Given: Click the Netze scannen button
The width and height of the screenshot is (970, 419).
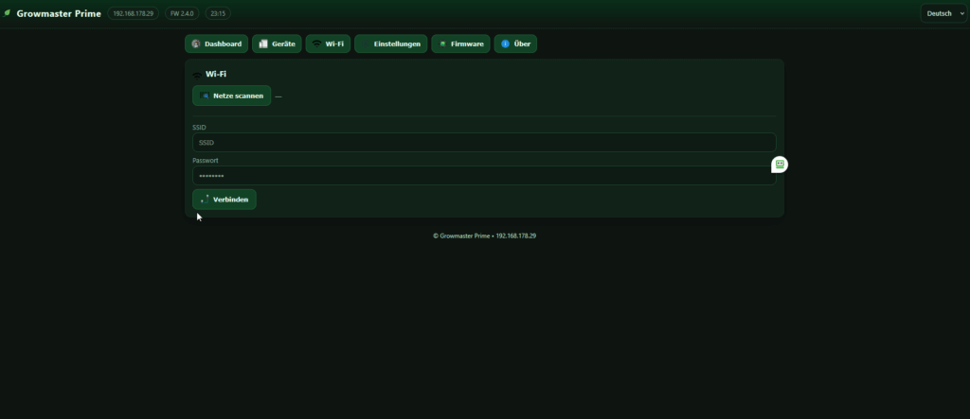Looking at the screenshot, I should coord(231,96).
